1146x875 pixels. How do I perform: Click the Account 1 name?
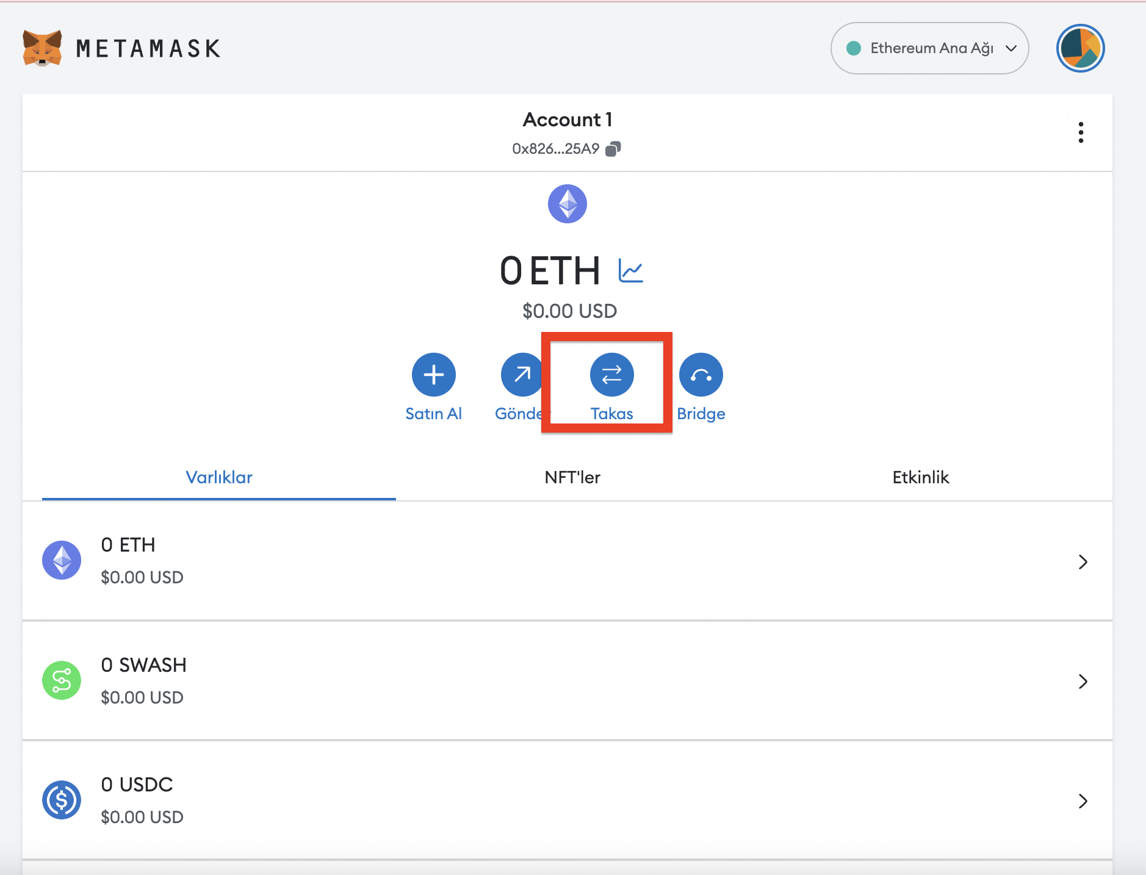(x=568, y=120)
